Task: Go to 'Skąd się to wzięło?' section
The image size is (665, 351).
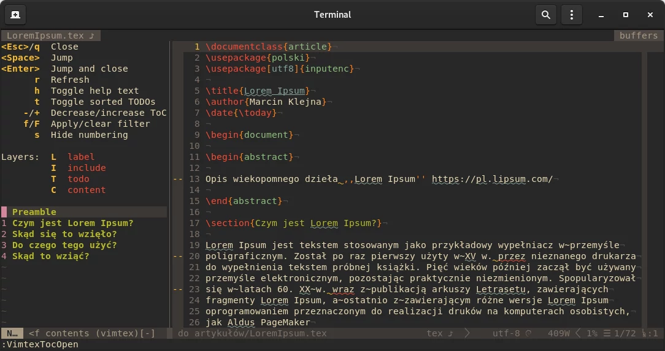Action: 64,234
